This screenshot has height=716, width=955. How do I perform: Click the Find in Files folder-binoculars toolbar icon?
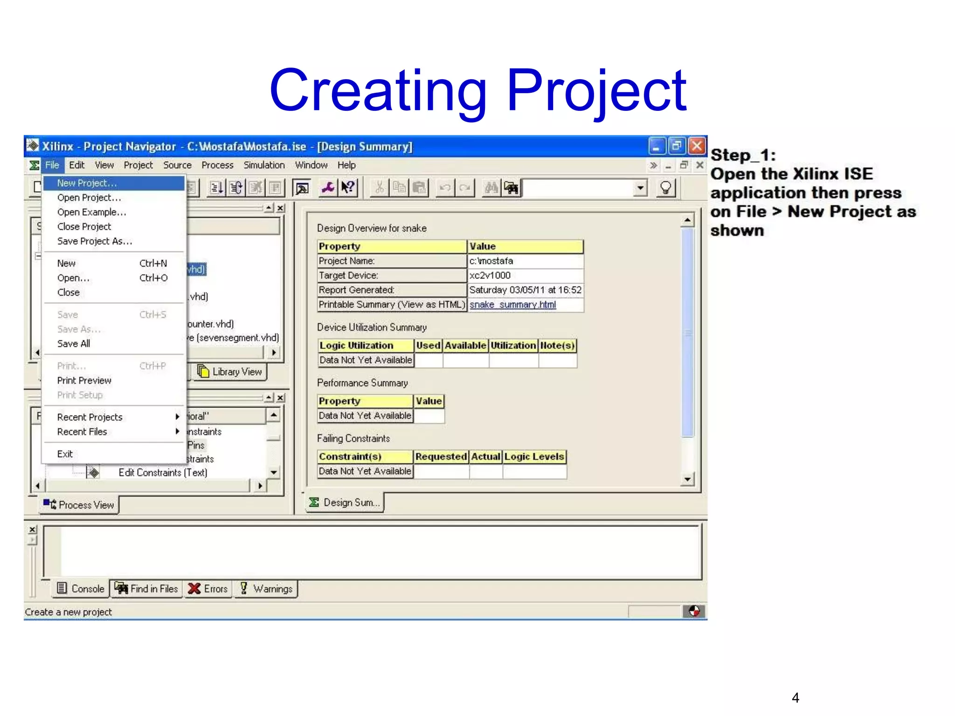click(512, 188)
